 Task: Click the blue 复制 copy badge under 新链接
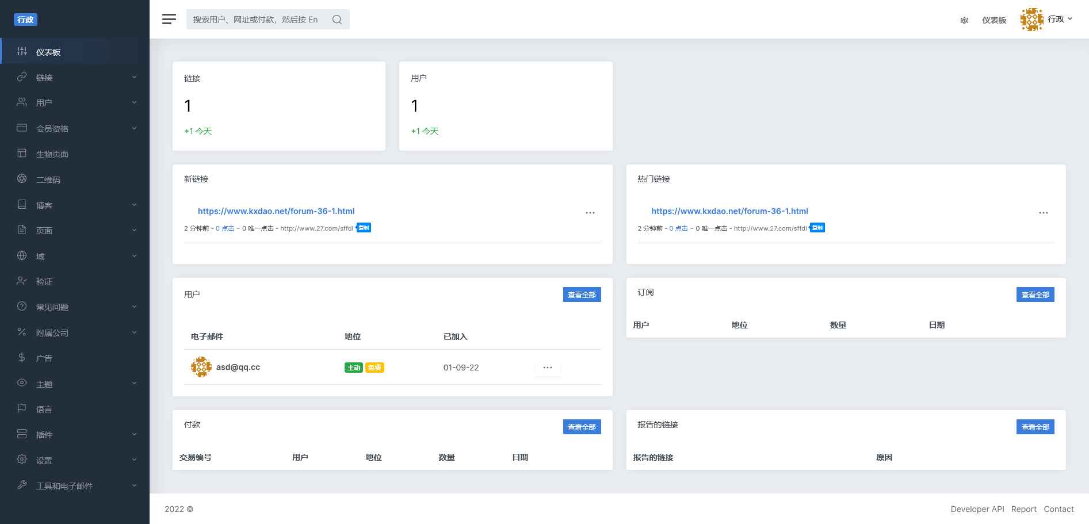[364, 228]
